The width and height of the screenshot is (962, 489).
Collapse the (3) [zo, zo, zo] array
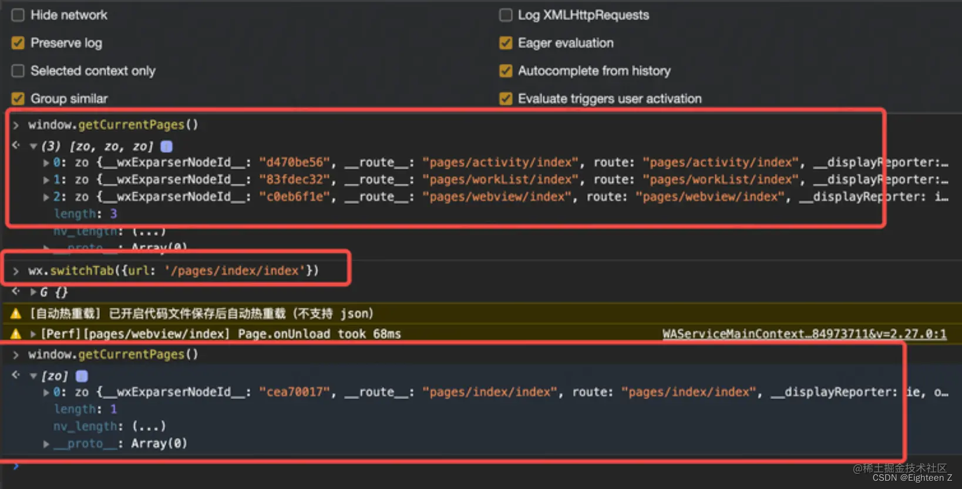tap(33, 146)
